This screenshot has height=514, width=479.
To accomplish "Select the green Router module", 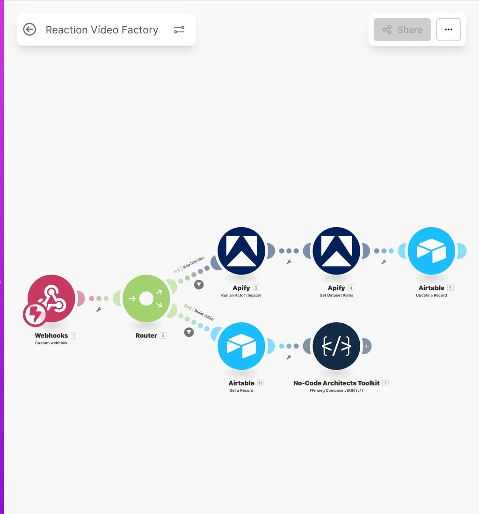I will pyautogui.click(x=146, y=298).
